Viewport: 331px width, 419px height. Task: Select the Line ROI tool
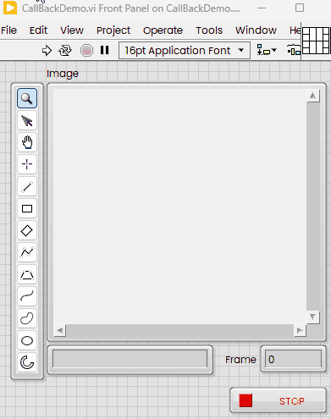click(x=27, y=186)
